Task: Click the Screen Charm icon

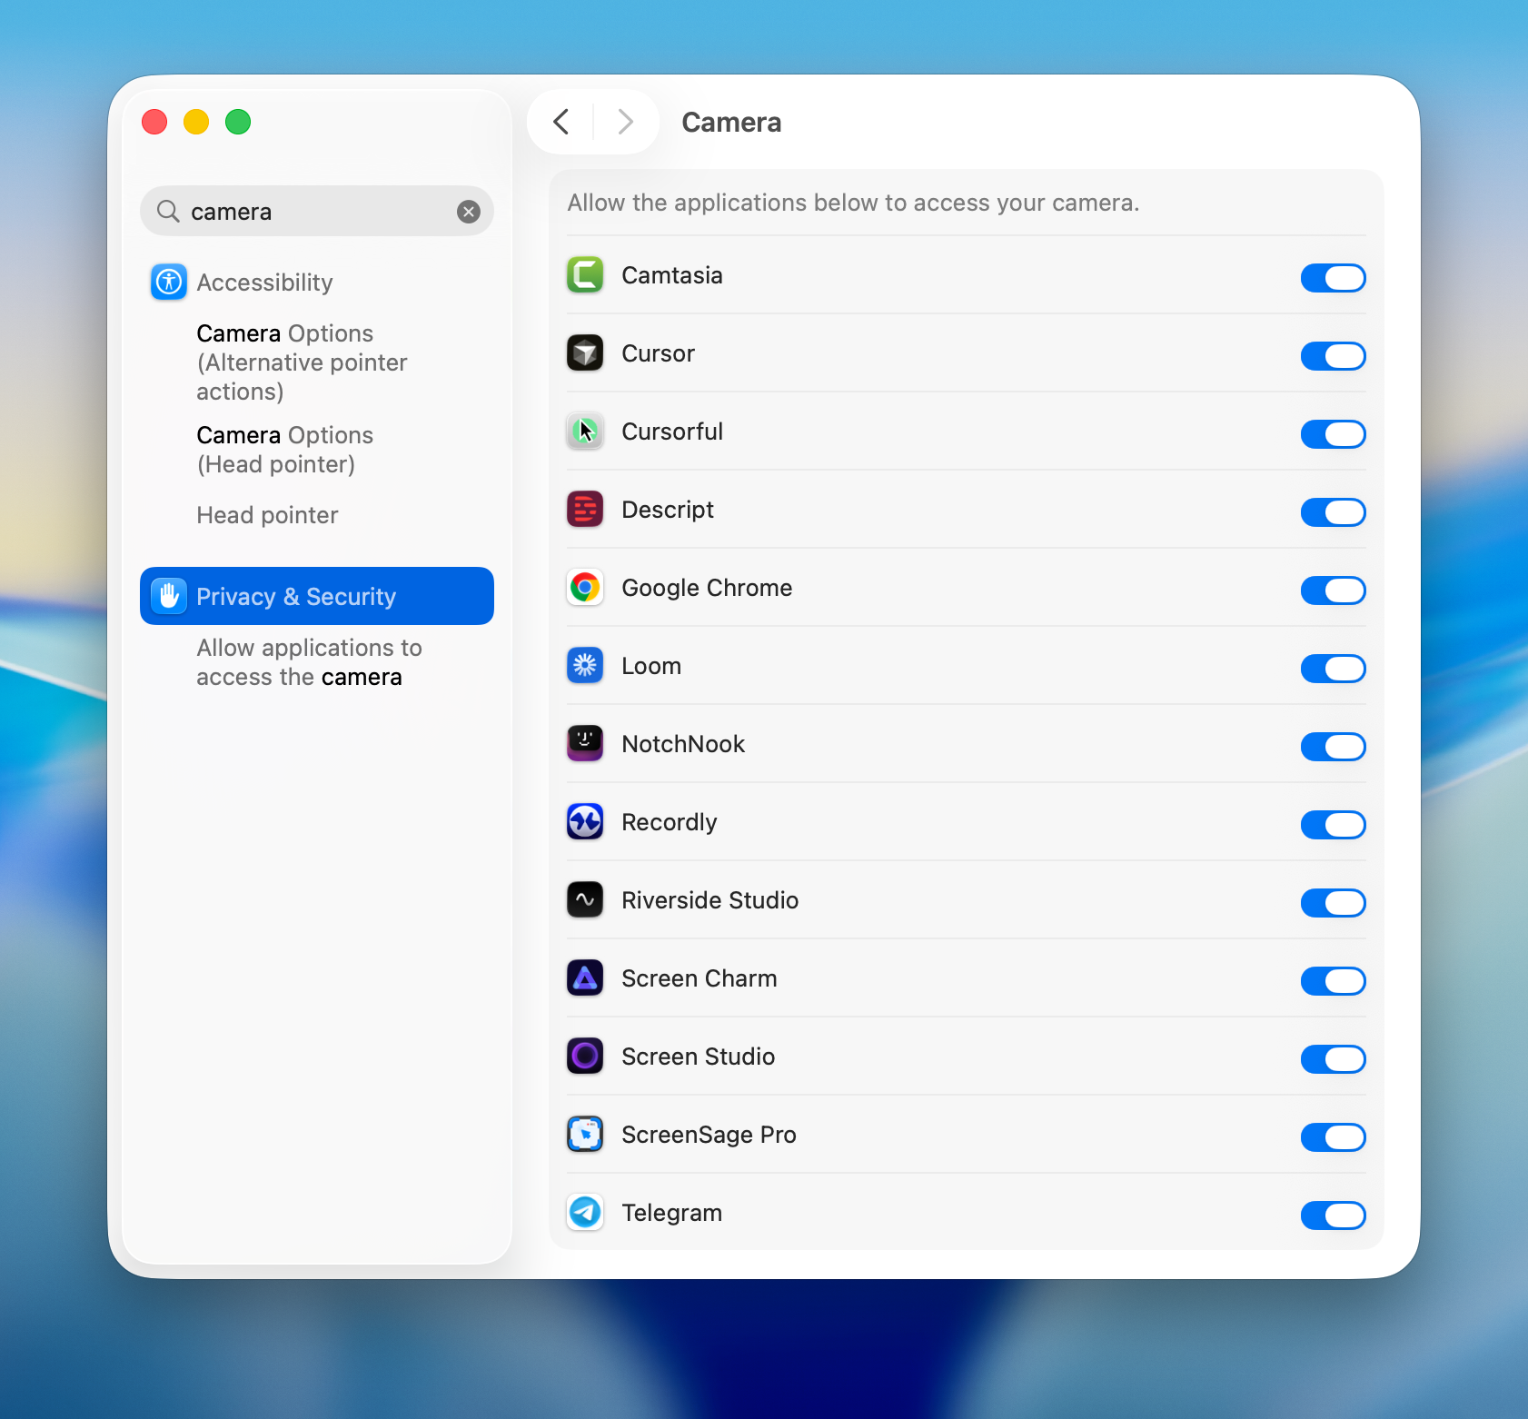Action: tap(585, 978)
